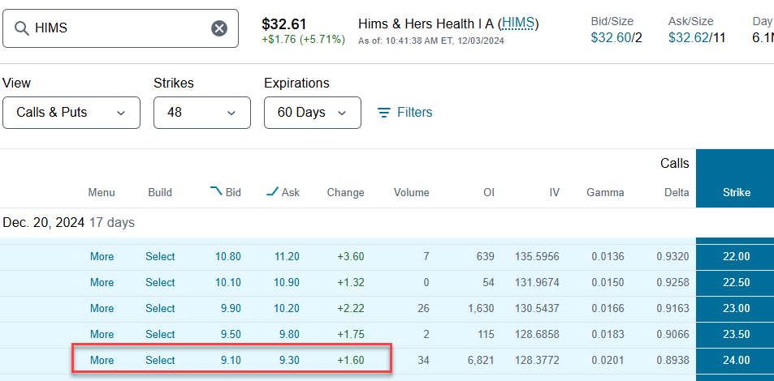Click the 22.50 strike cell

click(x=736, y=283)
